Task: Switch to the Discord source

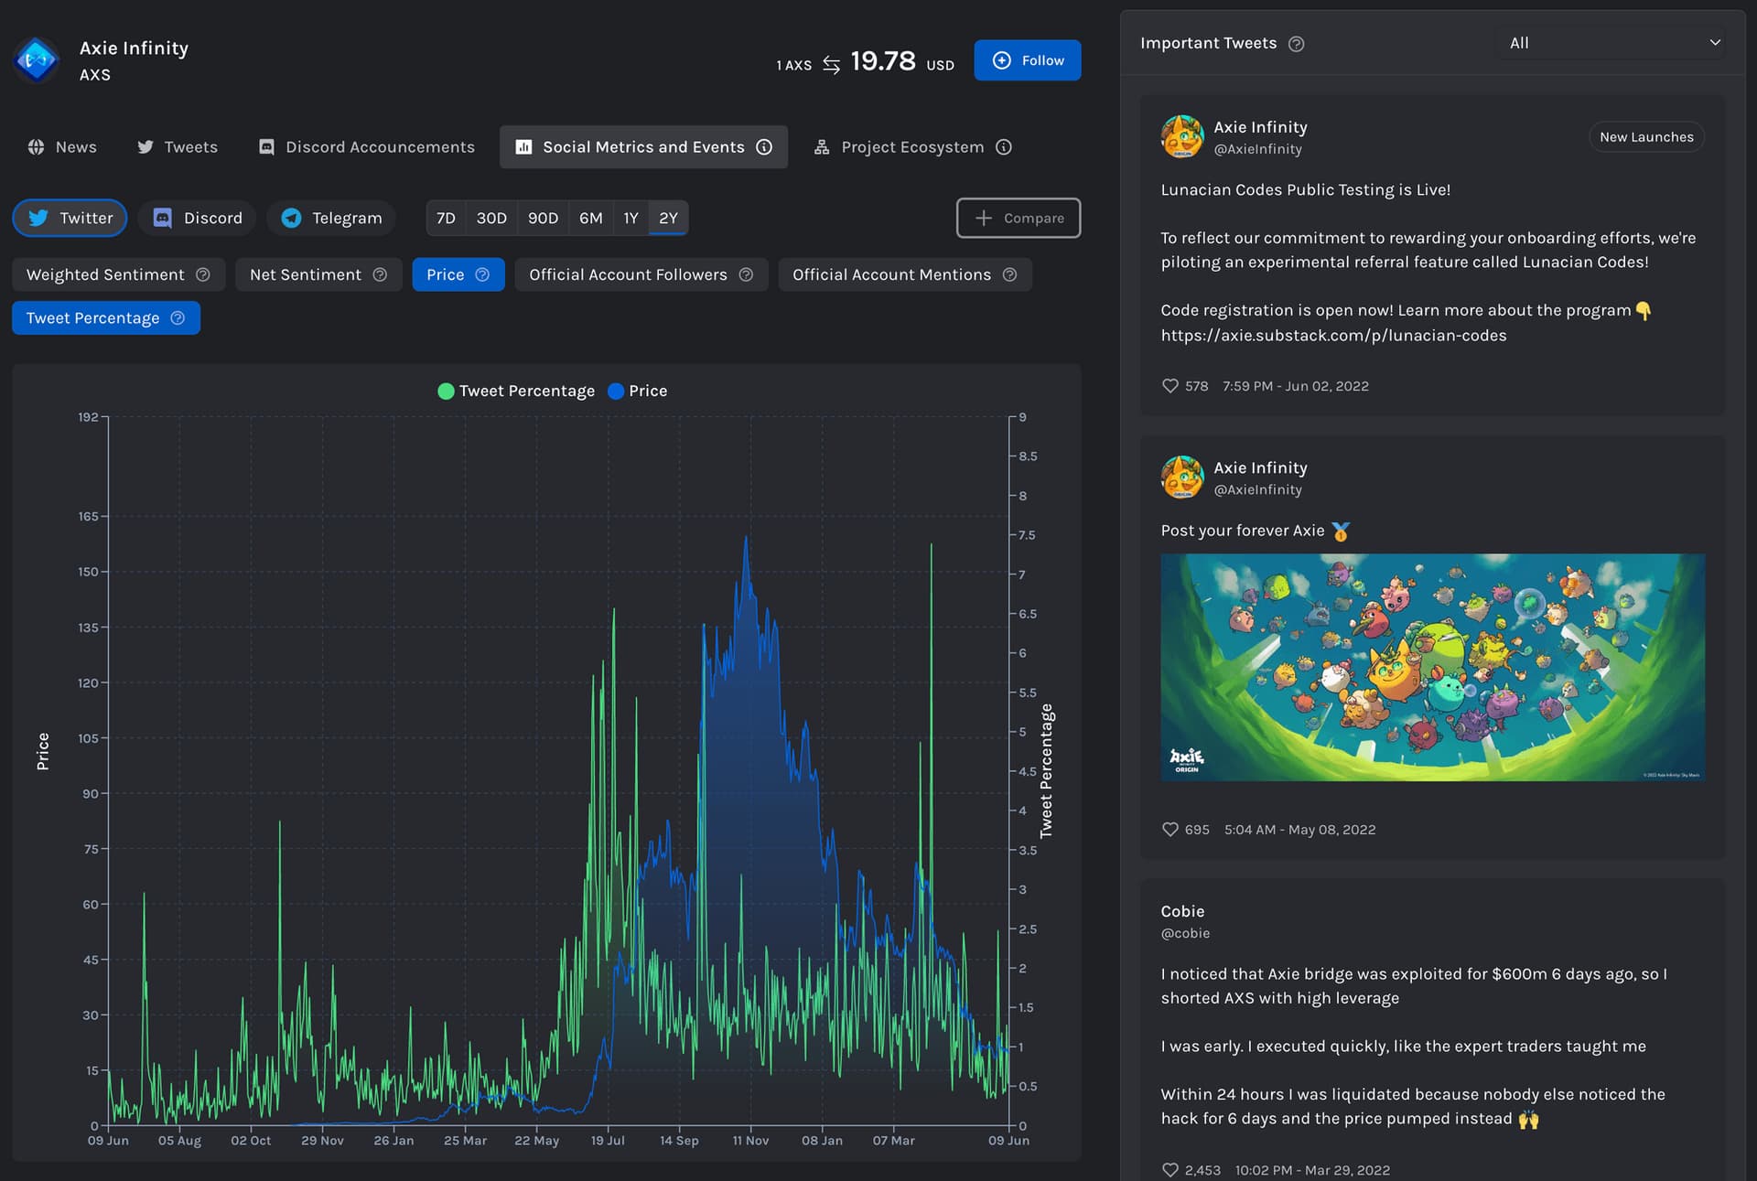Action: (x=198, y=218)
